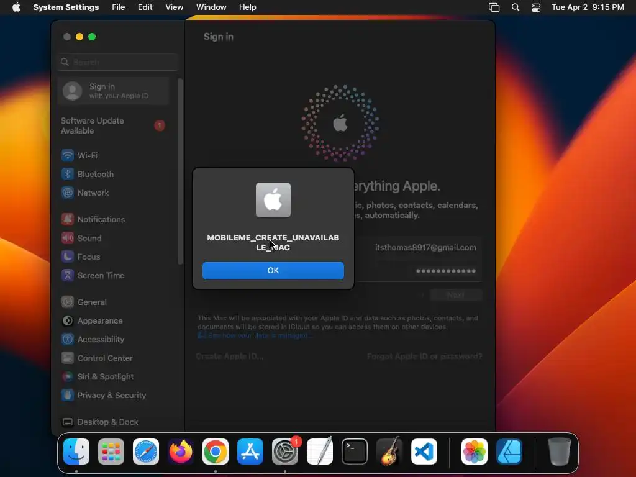Open TextEdit from the Dock

(320, 452)
